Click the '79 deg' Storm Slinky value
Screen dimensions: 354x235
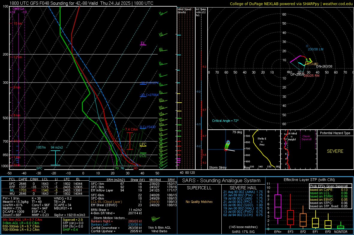coord(237,132)
